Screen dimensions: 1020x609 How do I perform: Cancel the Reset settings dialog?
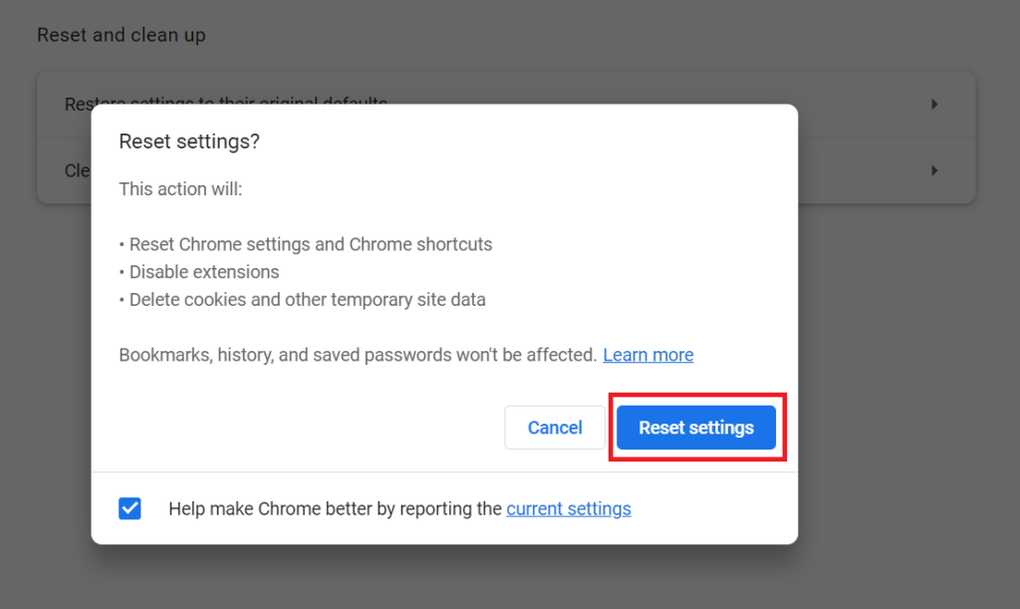[554, 428]
